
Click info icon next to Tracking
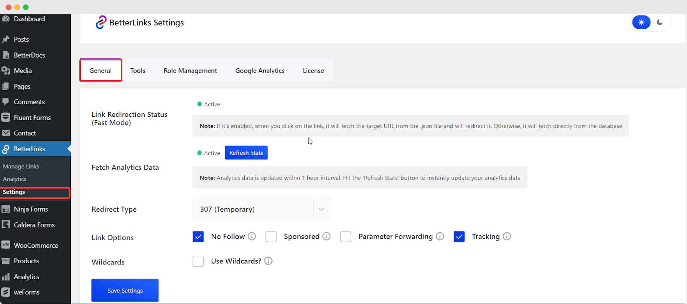point(507,236)
